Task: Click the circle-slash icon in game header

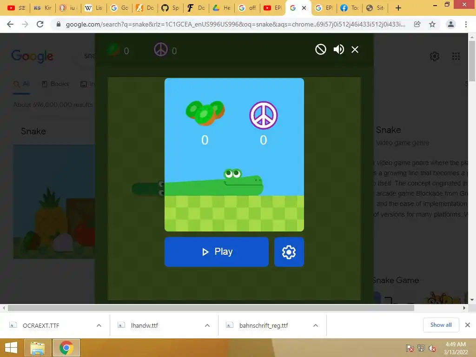Action: (321, 49)
